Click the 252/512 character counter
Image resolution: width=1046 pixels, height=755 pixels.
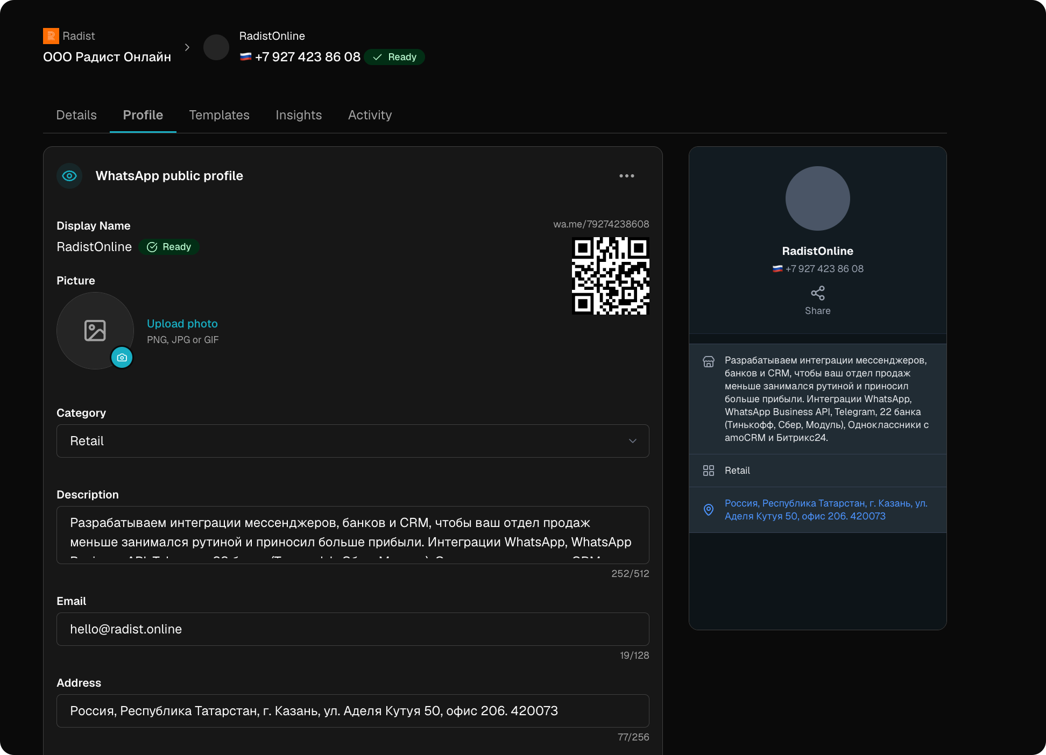coord(630,574)
